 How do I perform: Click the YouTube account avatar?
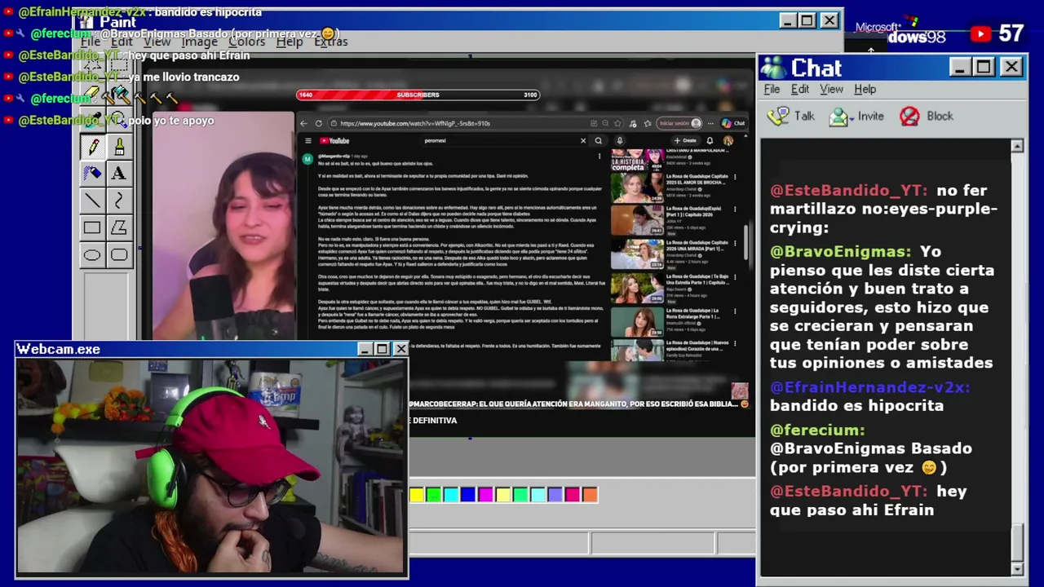point(728,140)
